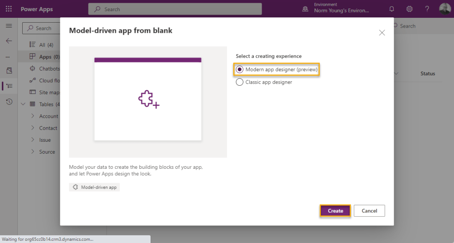
Task: Click the Apps icon in the tree
Action: coord(32,56)
